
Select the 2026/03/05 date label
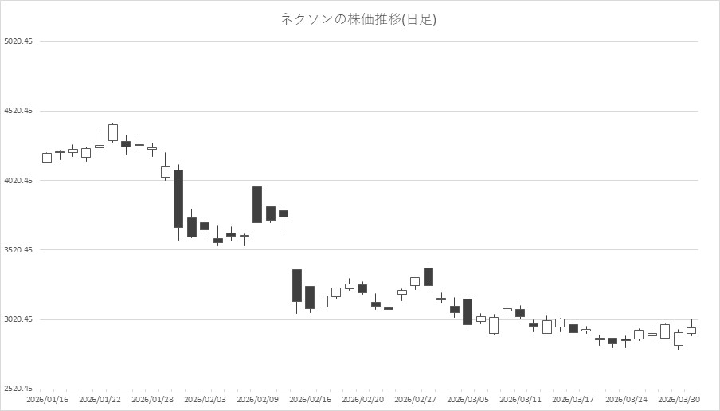[x=468, y=399]
